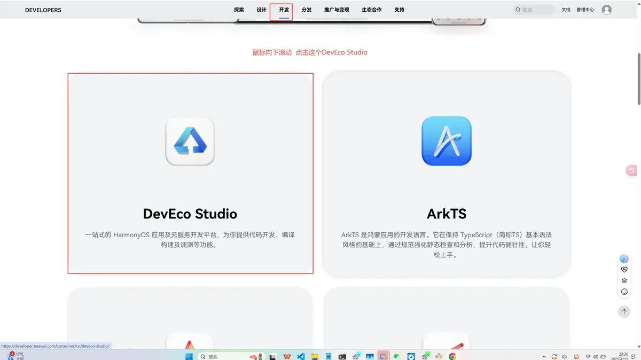This screenshot has width=641, height=360.
Task: Click the heart handshake icon in sidebar
Action: [624, 270]
